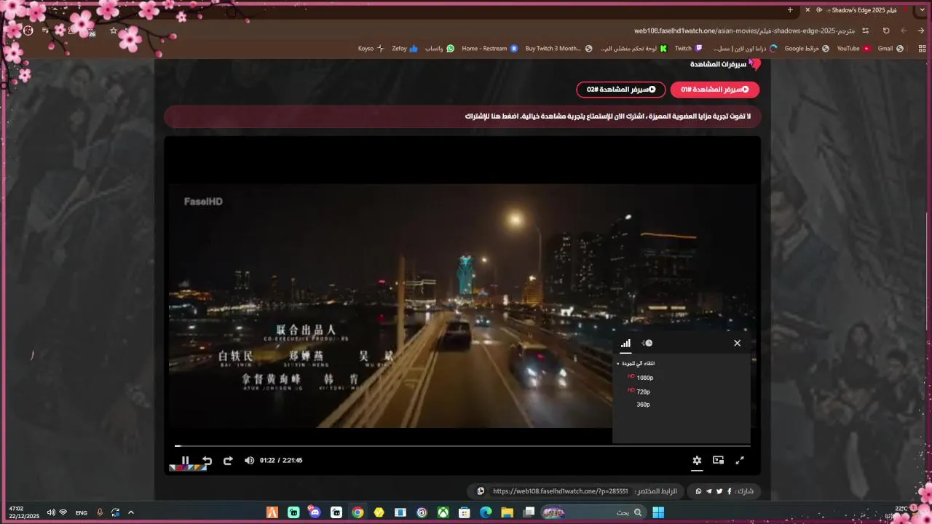Enable picture-in-picture mode

point(718,460)
